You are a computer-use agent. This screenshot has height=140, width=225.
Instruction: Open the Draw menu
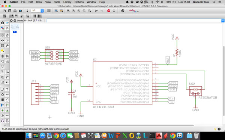(39, 2)
